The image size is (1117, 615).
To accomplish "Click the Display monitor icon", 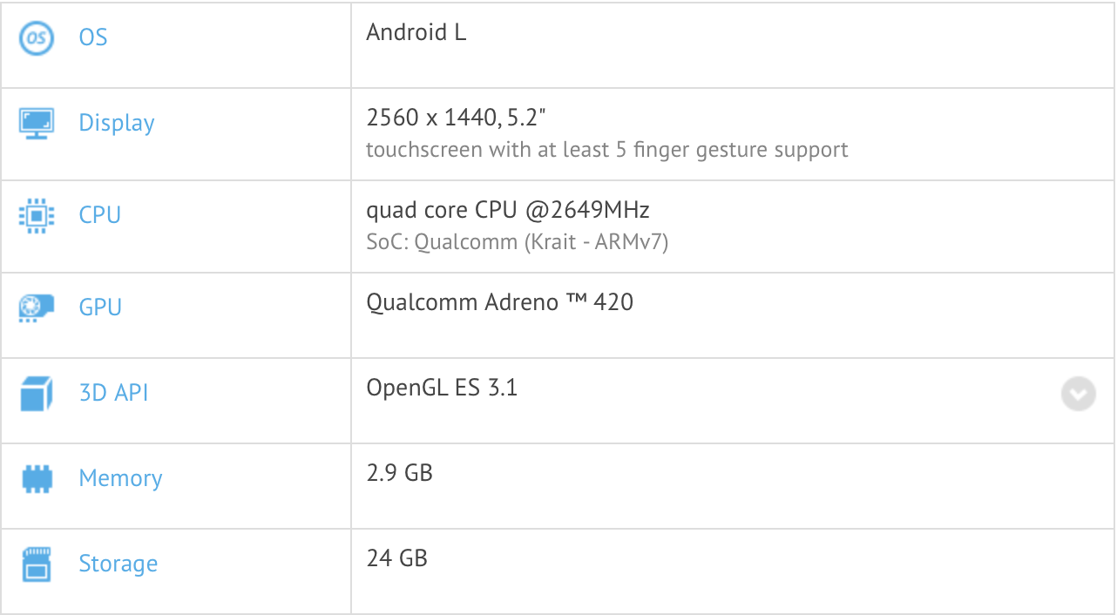I will tap(37, 123).
